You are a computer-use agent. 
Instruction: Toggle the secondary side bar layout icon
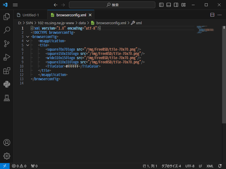pyautogui.click(x=176, y=5)
